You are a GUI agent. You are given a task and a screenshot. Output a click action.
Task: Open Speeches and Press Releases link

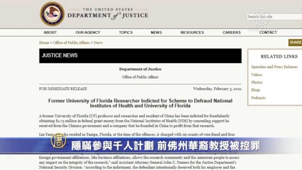point(274,67)
